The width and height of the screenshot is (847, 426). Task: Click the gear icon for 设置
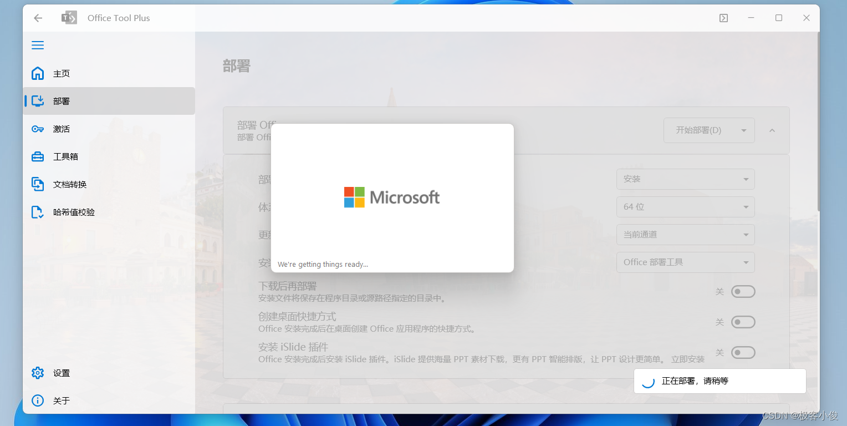coord(38,373)
